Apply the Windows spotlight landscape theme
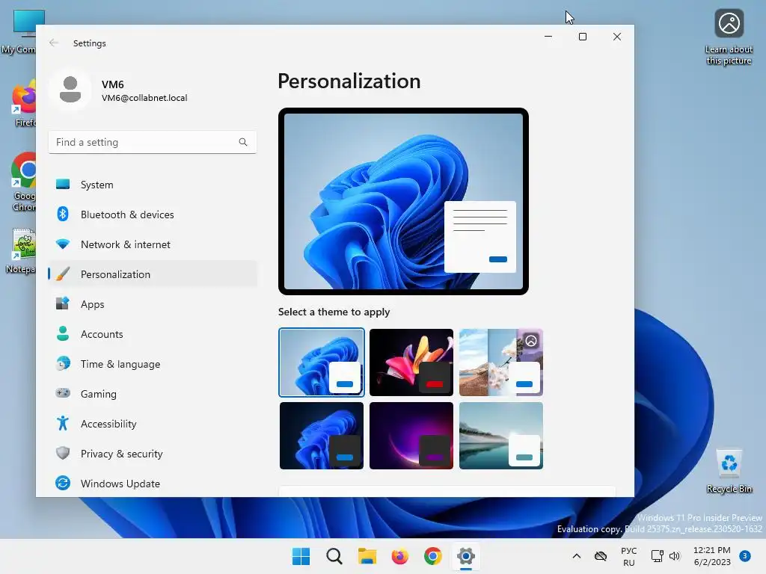This screenshot has height=574, width=766. [501, 362]
